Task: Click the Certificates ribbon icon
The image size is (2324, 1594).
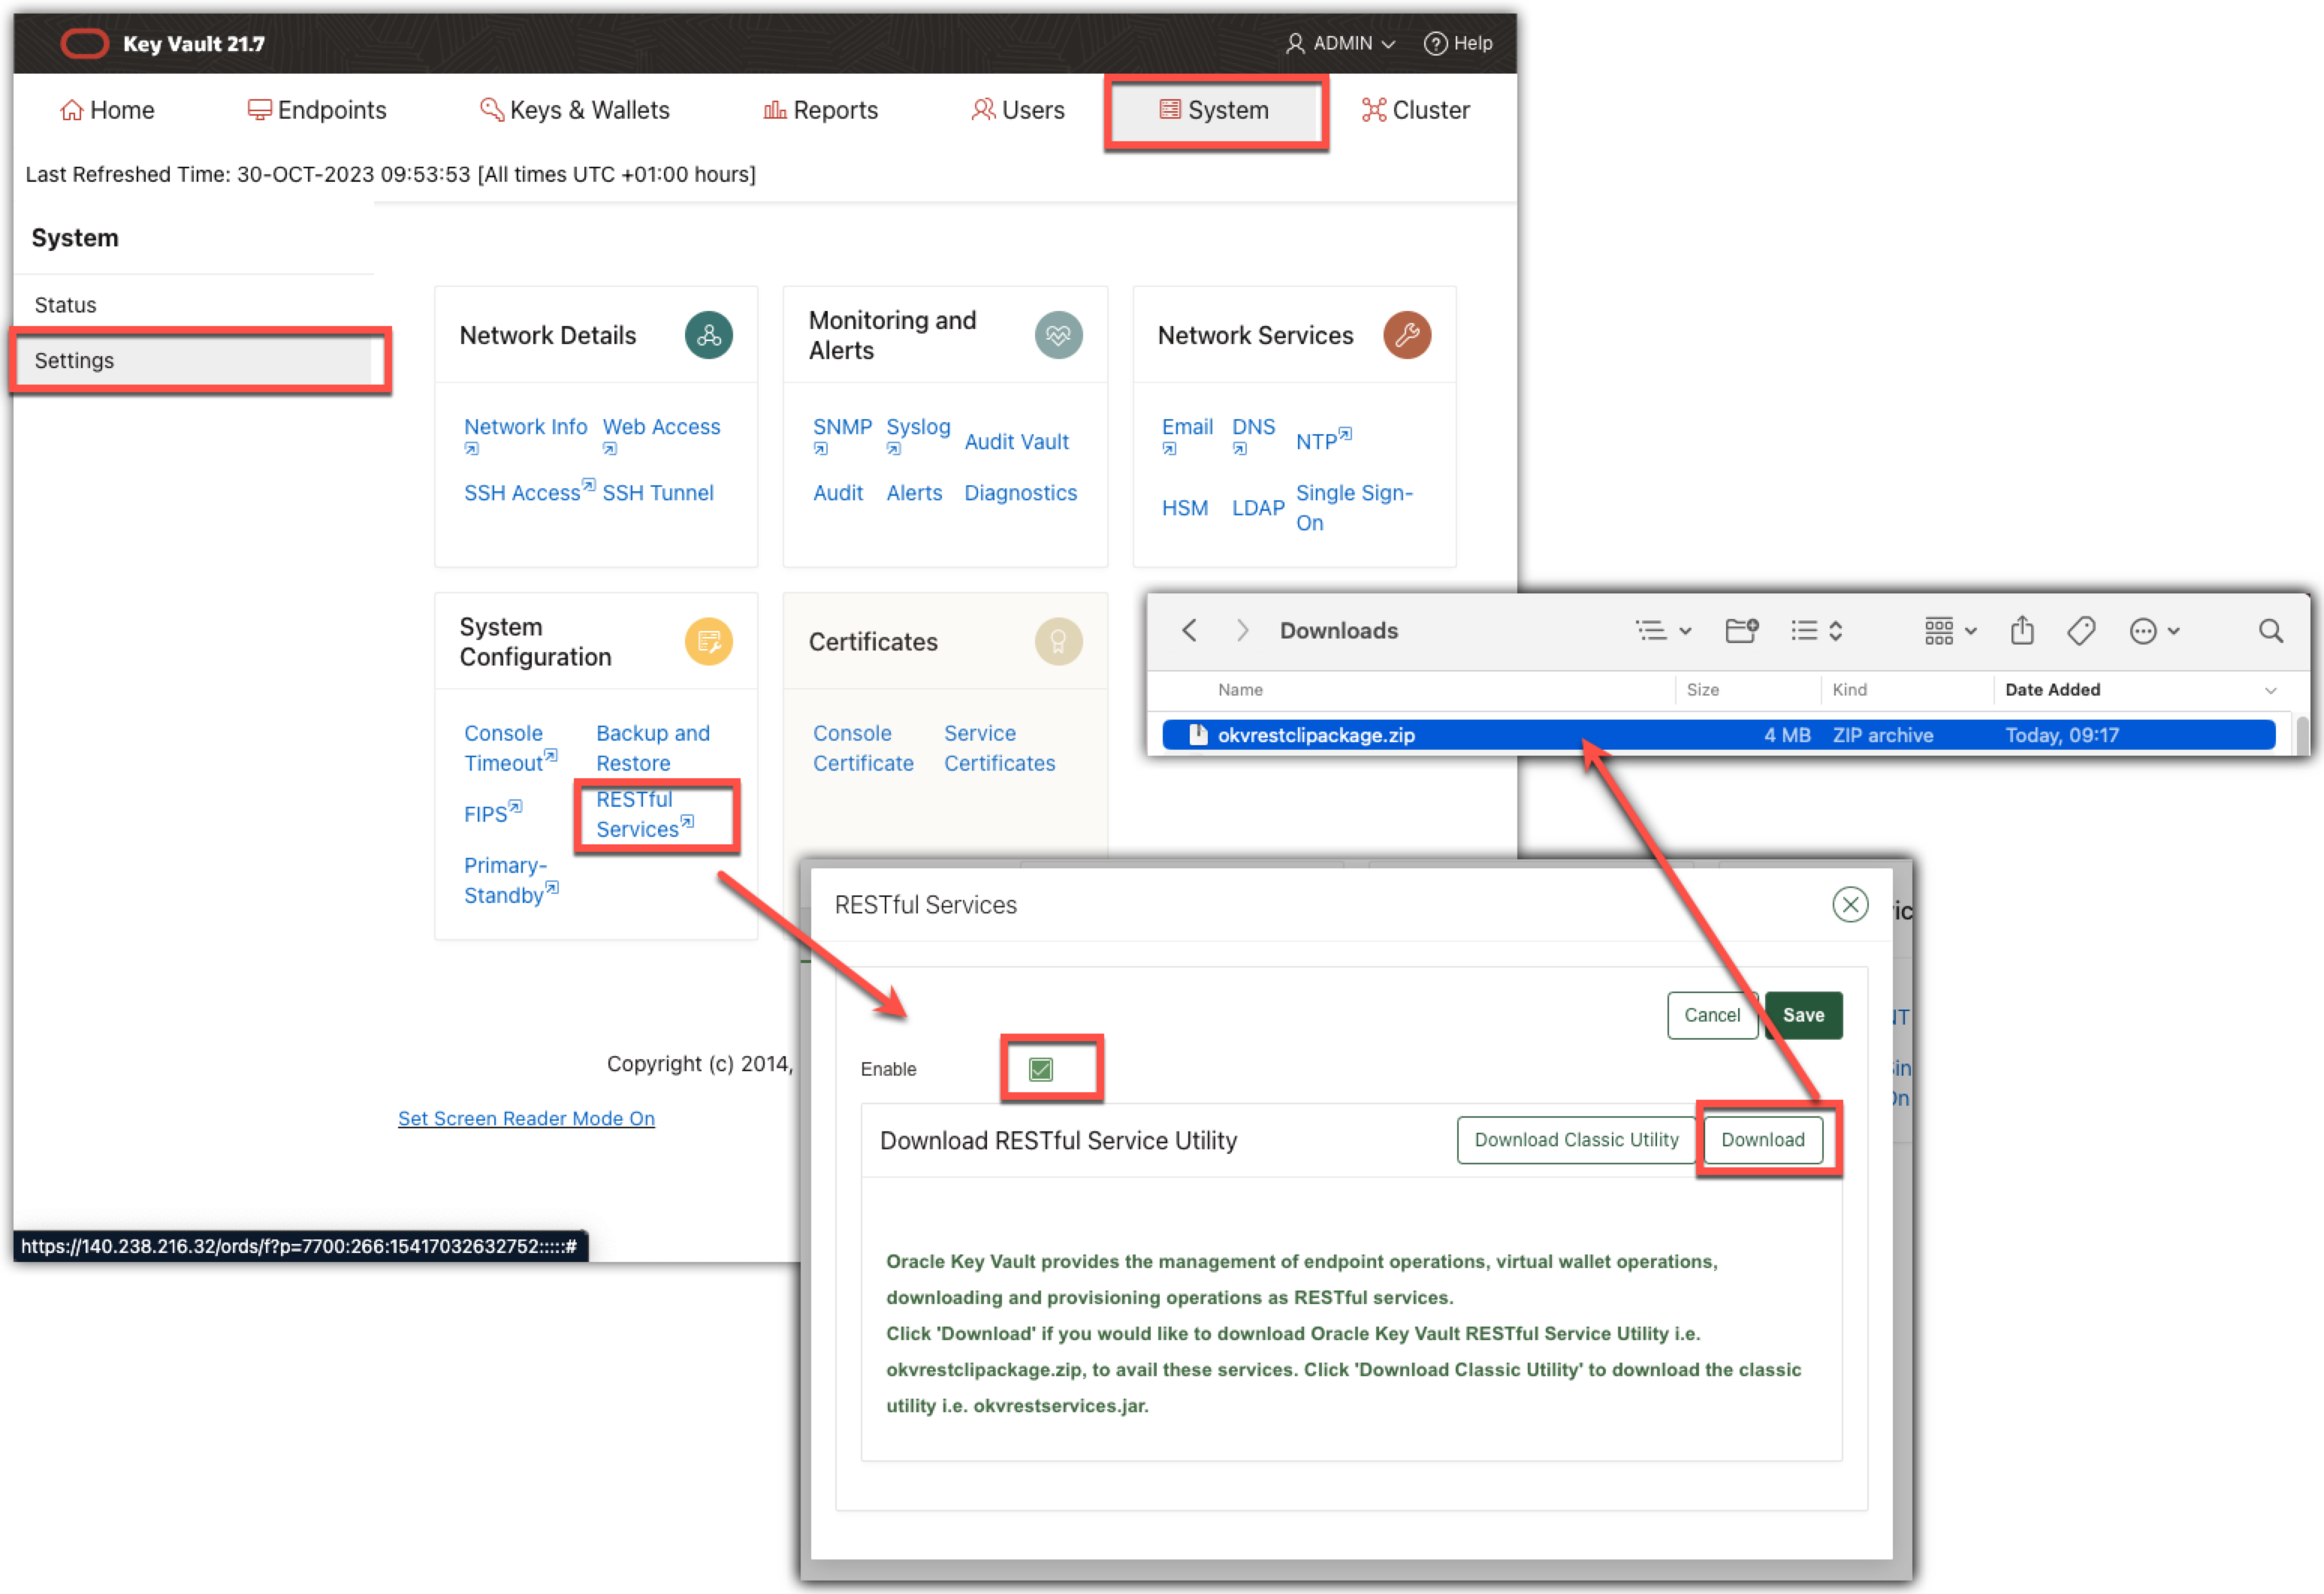Action: 1058,641
